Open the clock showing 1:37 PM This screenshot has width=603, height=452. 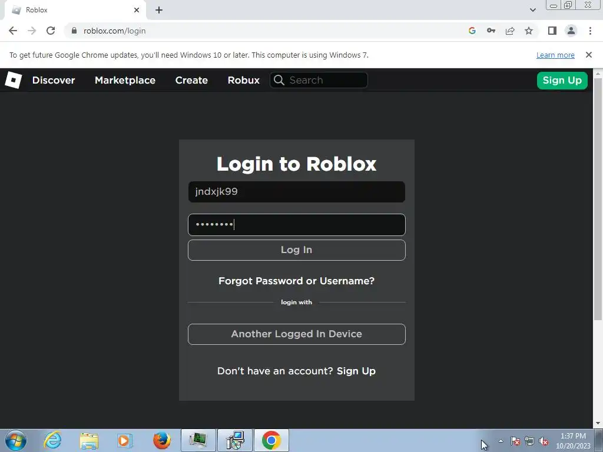pos(573,441)
